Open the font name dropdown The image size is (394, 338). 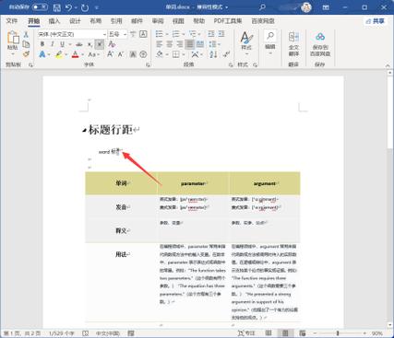pos(104,34)
